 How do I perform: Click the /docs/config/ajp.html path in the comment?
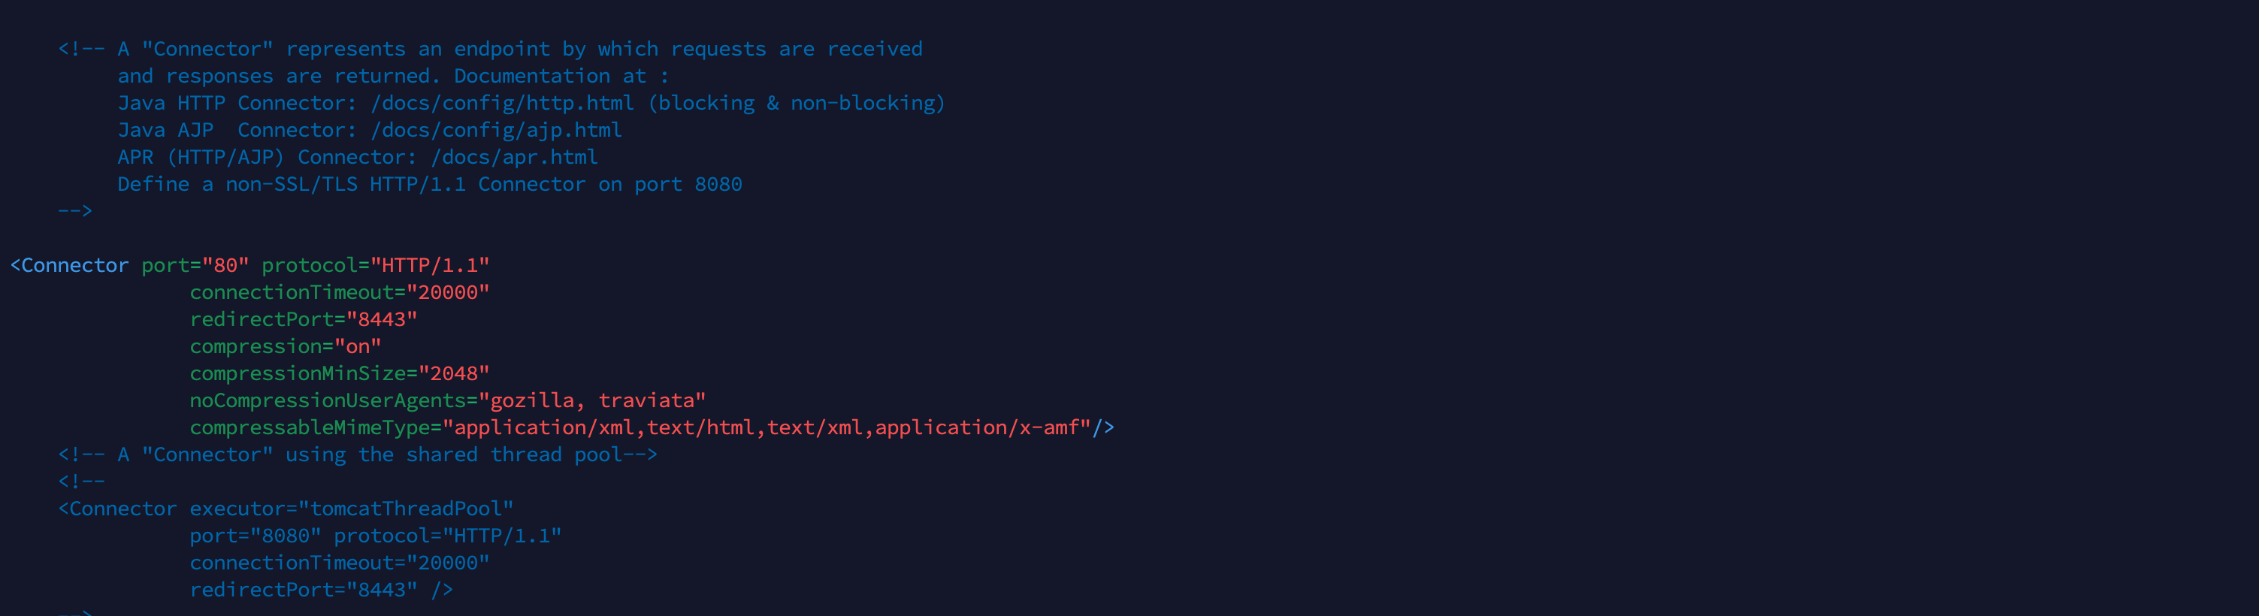495,131
